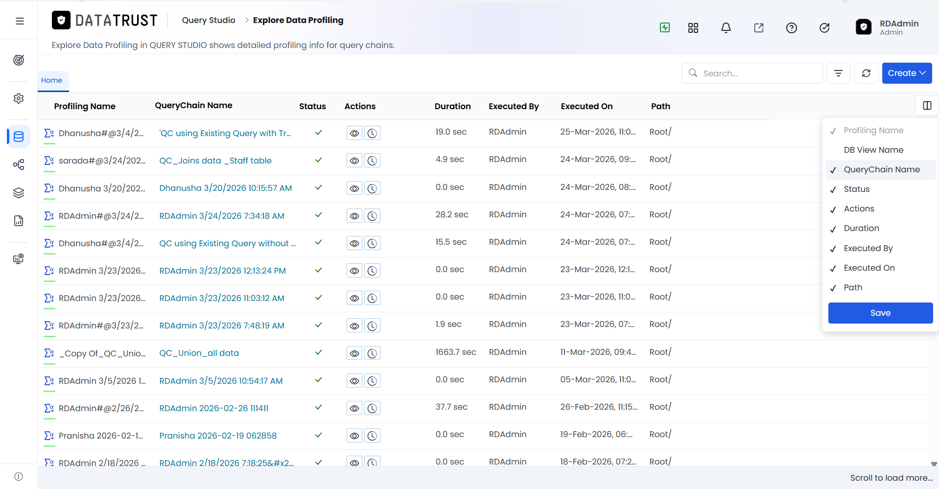The height and width of the screenshot is (489, 939).
Task: Click the 37.7 sec duration cell
Action: (x=451, y=407)
